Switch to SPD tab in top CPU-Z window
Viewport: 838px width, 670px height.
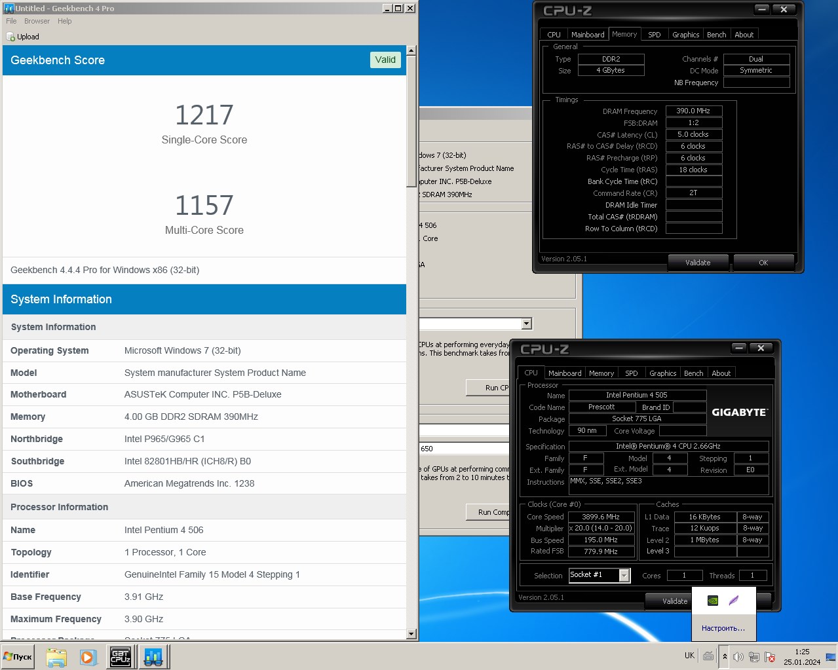tap(654, 35)
